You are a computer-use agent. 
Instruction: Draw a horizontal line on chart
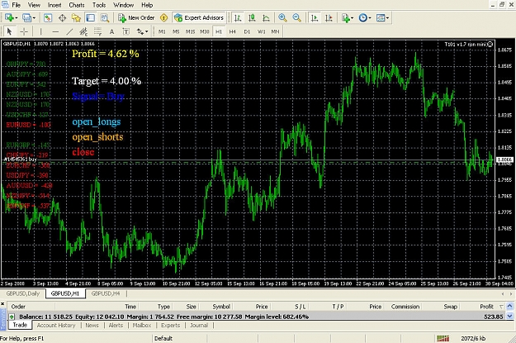click(55, 31)
